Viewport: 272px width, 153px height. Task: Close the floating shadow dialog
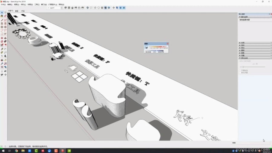click(167, 44)
